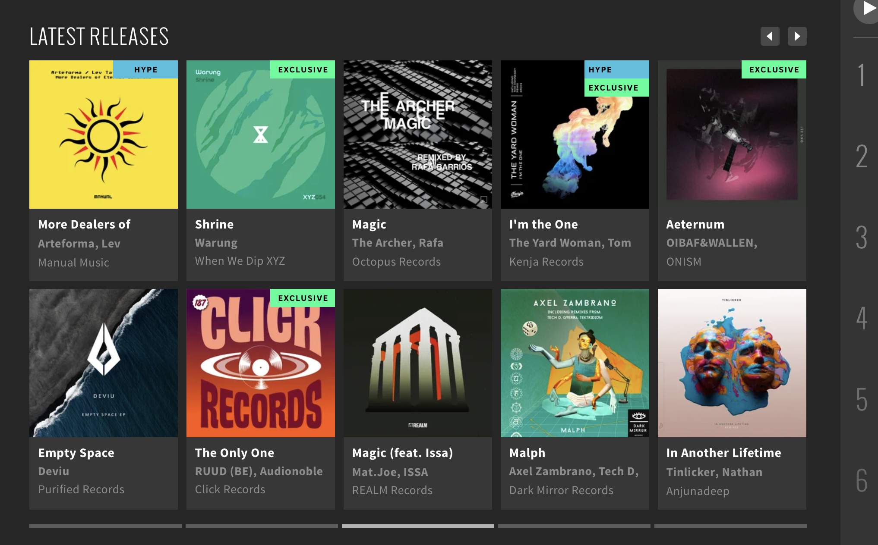The width and height of the screenshot is (878, 545).
Task: Select chart position 1 in sidebar
Action: pos(862,75)
